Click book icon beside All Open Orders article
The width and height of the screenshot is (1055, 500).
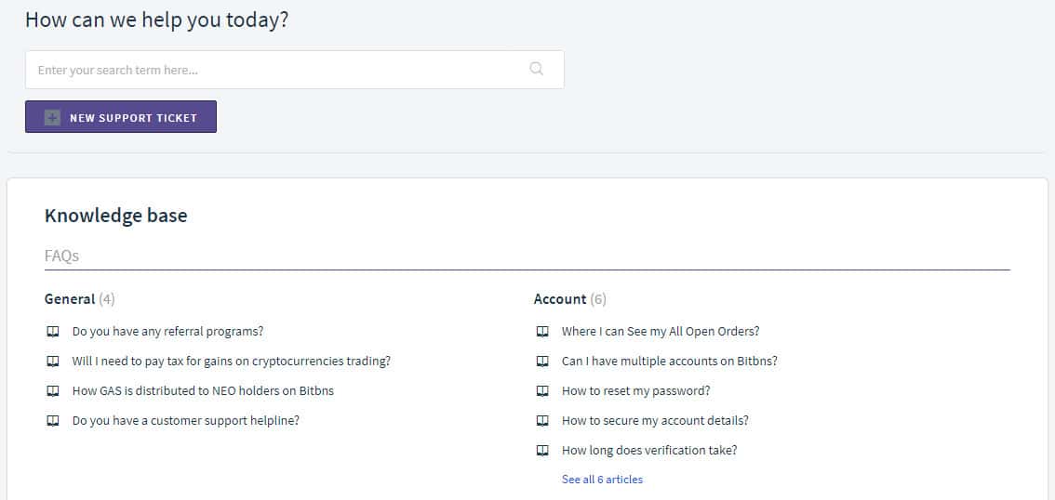point(542,332)
